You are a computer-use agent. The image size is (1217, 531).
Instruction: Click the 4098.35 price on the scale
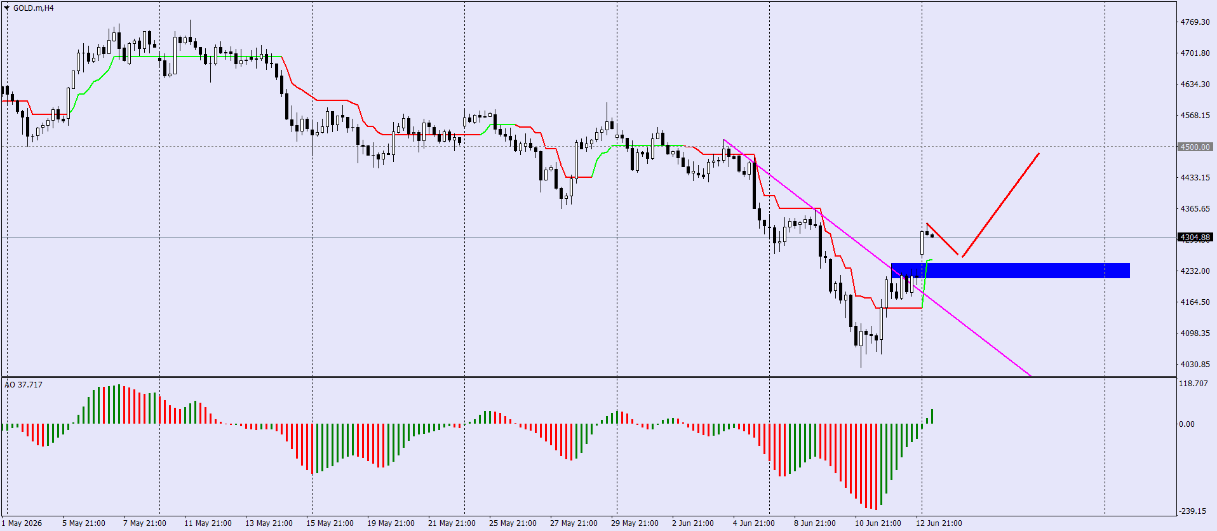[x=1195, y=333]
